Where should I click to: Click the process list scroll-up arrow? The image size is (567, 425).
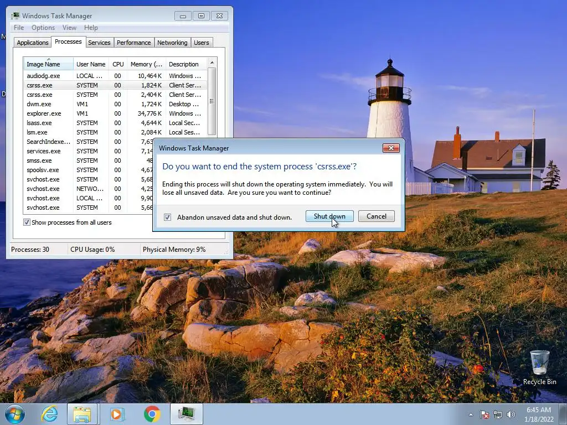212,63
